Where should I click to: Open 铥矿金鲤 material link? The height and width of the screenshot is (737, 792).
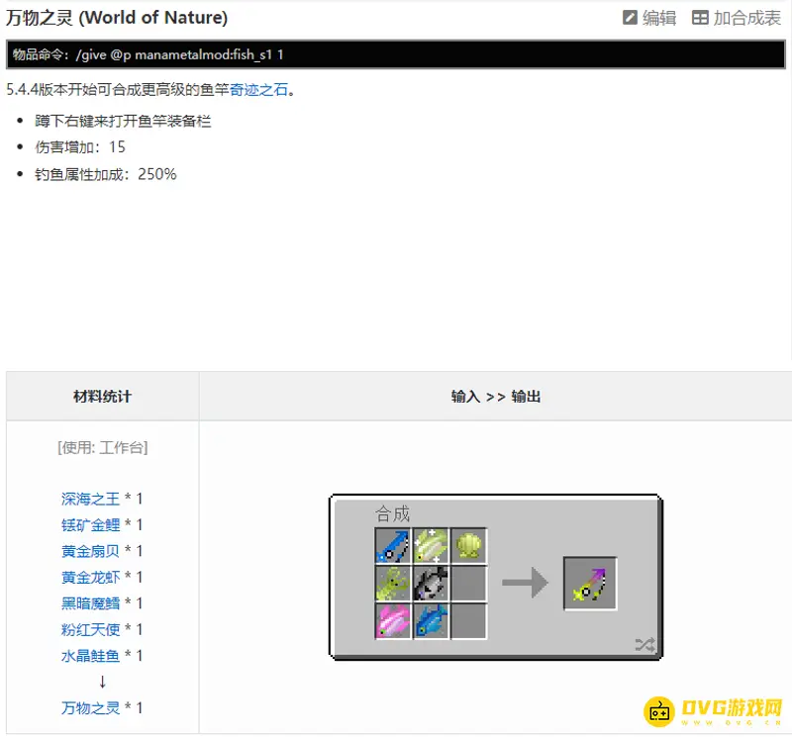tap(90, 525)
